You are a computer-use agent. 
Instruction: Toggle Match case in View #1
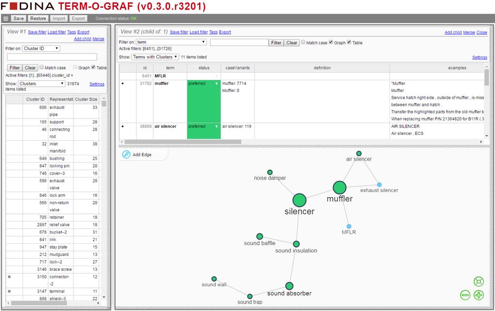[42, 67]
